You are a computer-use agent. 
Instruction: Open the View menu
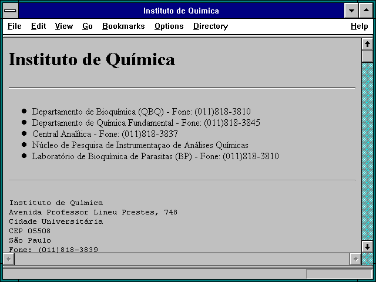64,26
